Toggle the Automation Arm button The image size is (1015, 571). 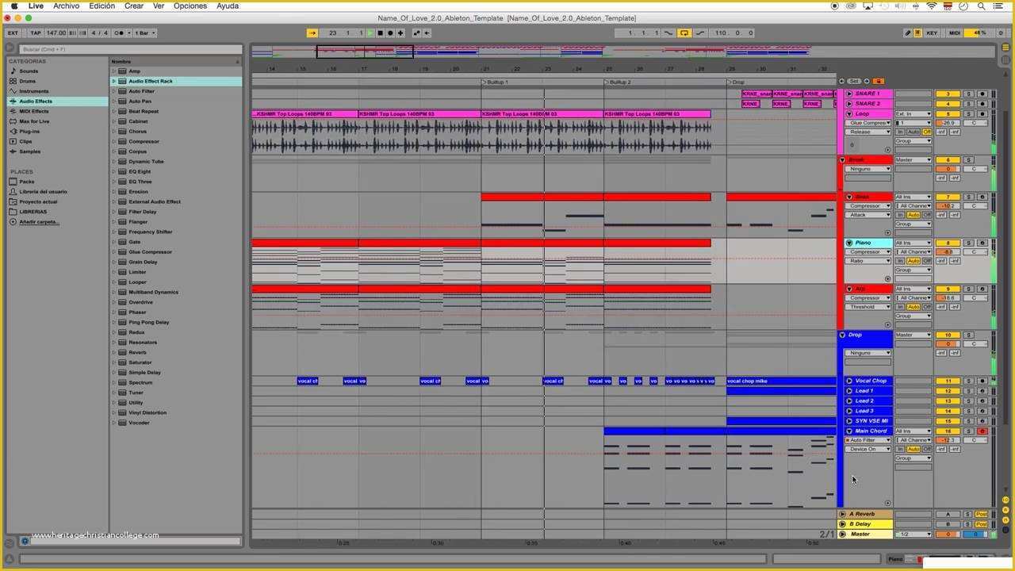click(x=417, y=33)
